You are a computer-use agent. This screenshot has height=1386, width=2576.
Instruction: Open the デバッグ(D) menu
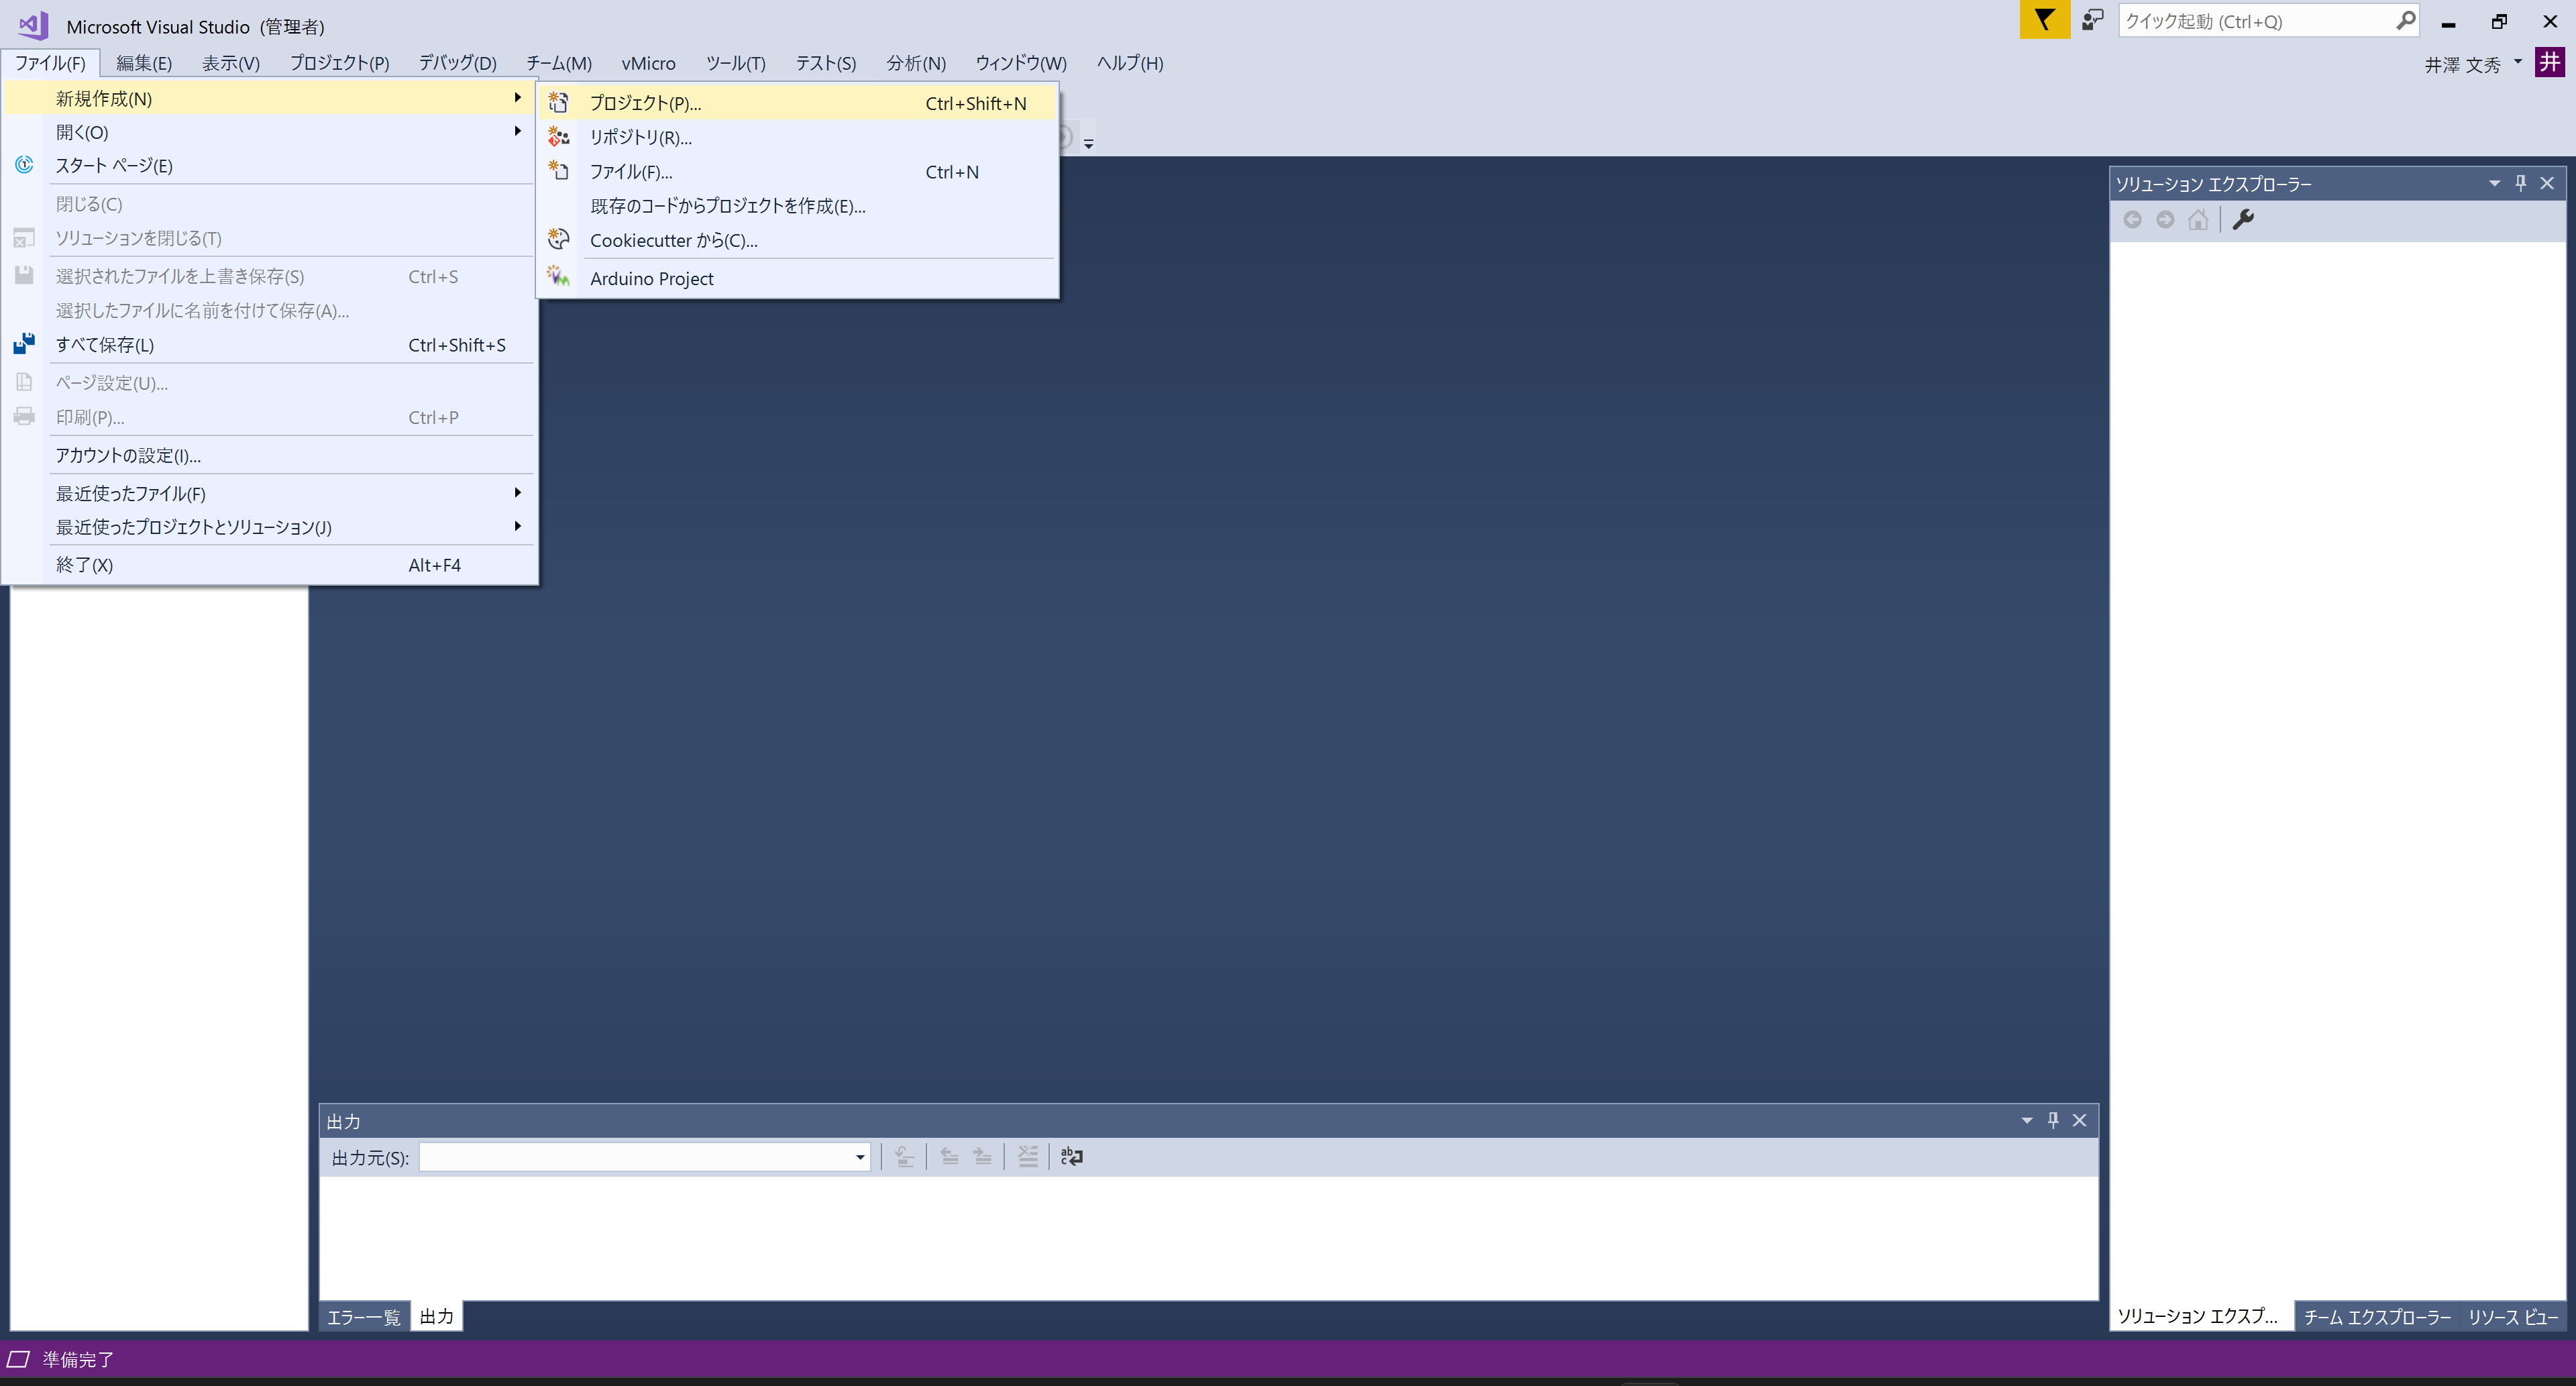(x=458, y=63)
